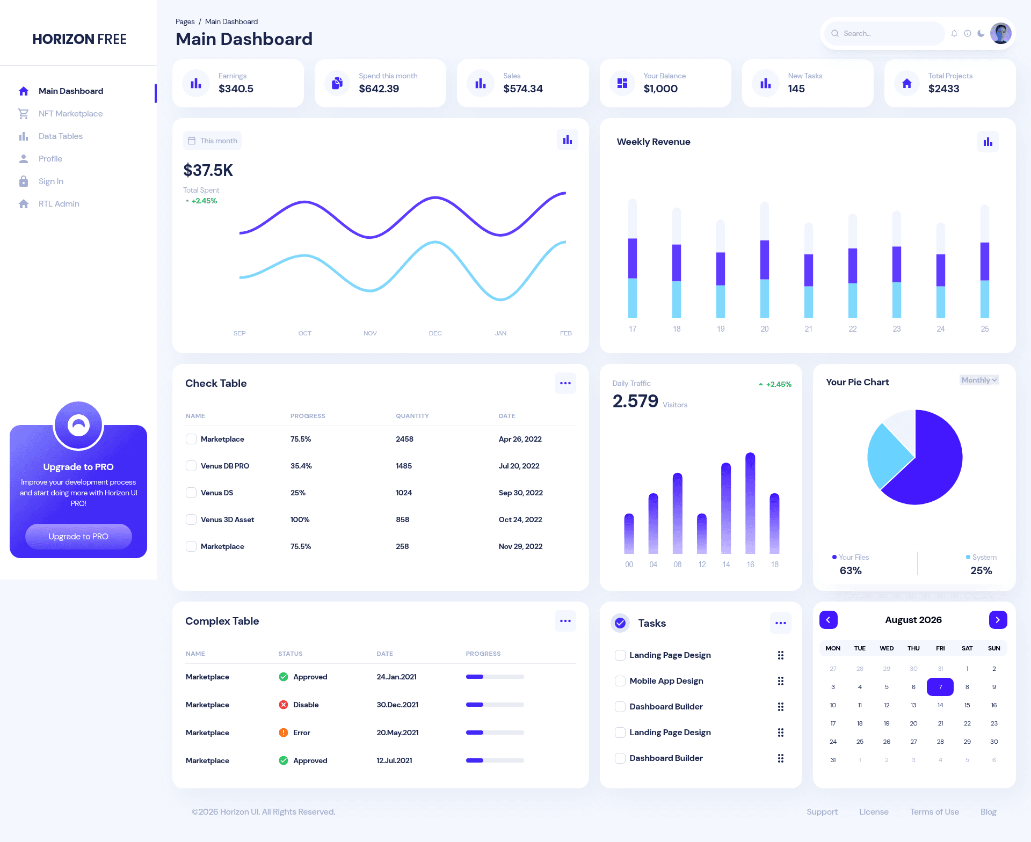Click into the Search input field
This screenshot has height=842, width=1031.
tap(885, 33)
